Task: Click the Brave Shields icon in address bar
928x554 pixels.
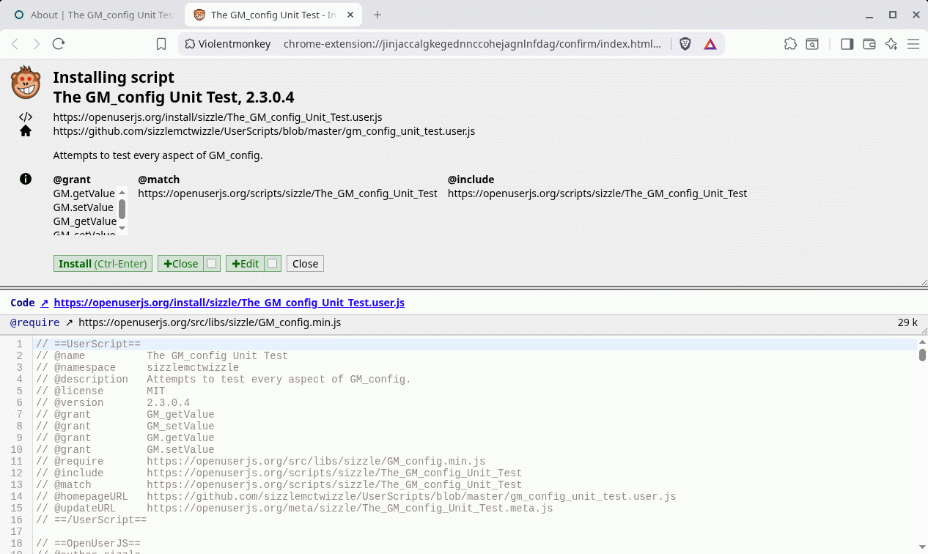Action: point(685,44)
